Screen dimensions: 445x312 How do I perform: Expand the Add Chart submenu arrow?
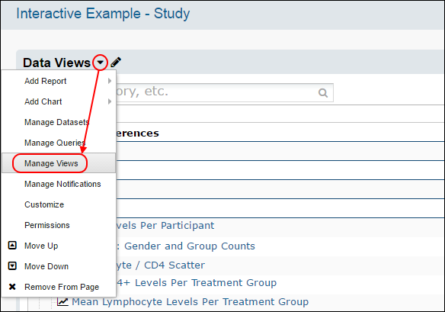point(110,101)
